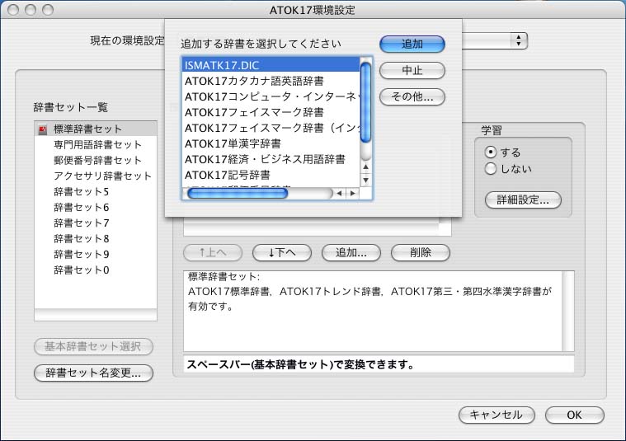Viewport: 626px width, 441px height.
Task: Select 辞書セット0
Action: [x=96, y=270]
